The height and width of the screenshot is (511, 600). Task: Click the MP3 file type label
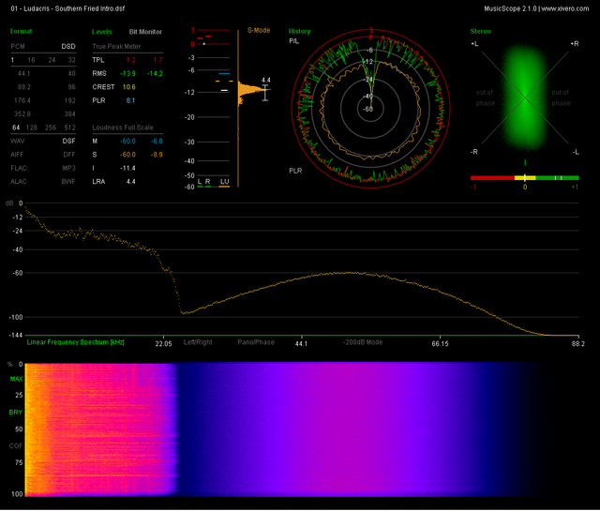pyautogui.click(x=68, y=168)
